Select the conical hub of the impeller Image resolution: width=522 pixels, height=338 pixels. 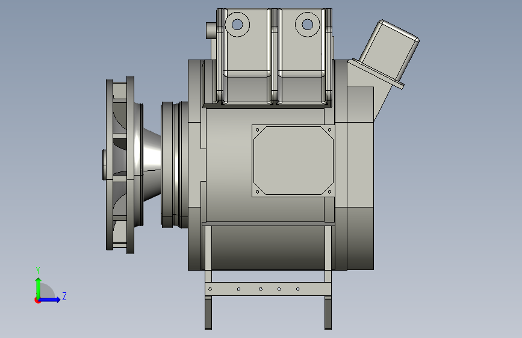coord(152,165)
